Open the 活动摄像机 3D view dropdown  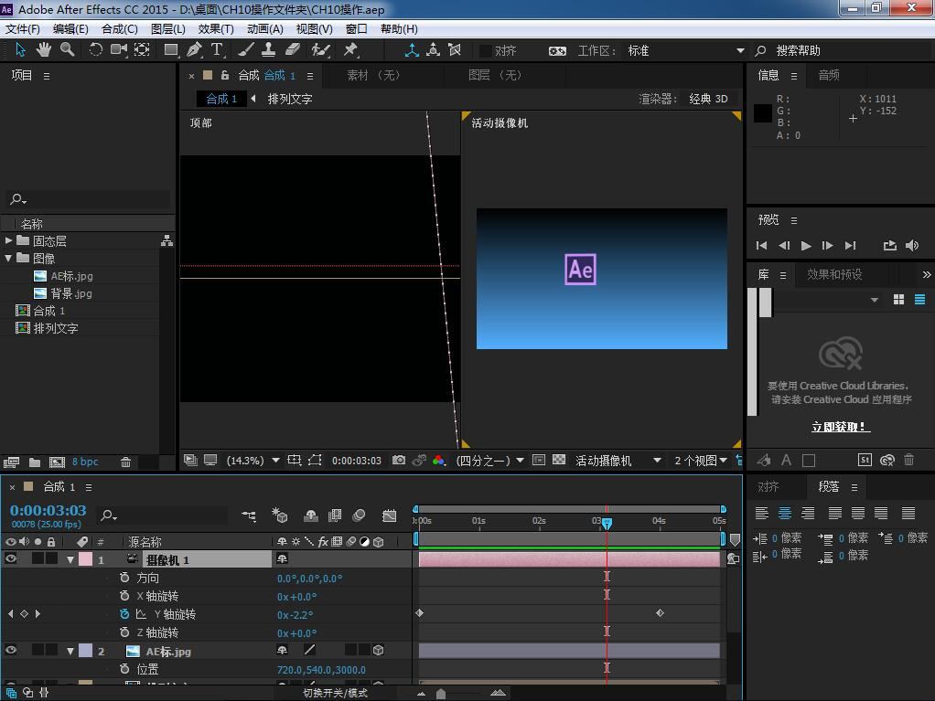[x=618, y=461]
